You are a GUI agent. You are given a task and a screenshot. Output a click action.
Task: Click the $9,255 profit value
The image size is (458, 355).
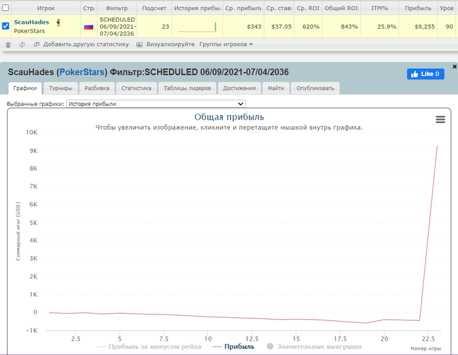click(x=425, y=27)
